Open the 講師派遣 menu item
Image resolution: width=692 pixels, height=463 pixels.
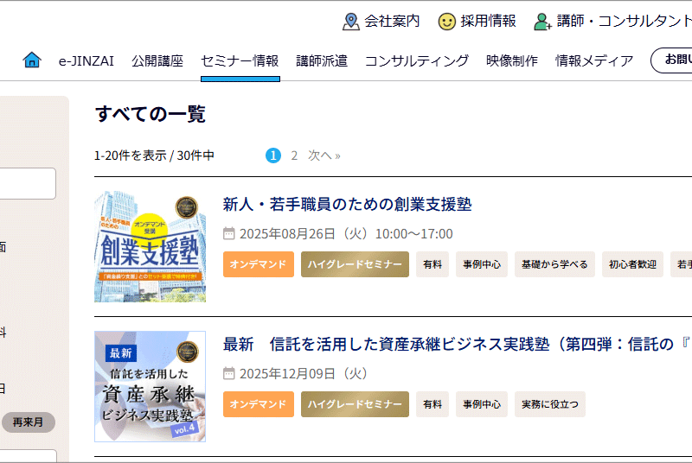coord(322,60)
